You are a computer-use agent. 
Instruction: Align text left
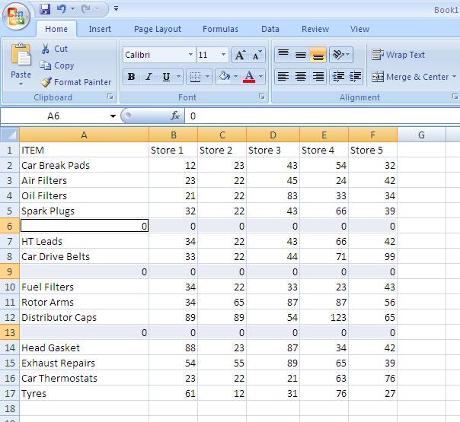point(283,77)
